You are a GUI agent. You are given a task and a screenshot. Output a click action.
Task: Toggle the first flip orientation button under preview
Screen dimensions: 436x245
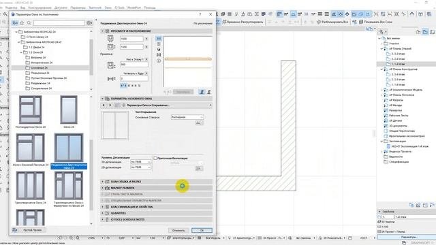(x=202, y=92)
